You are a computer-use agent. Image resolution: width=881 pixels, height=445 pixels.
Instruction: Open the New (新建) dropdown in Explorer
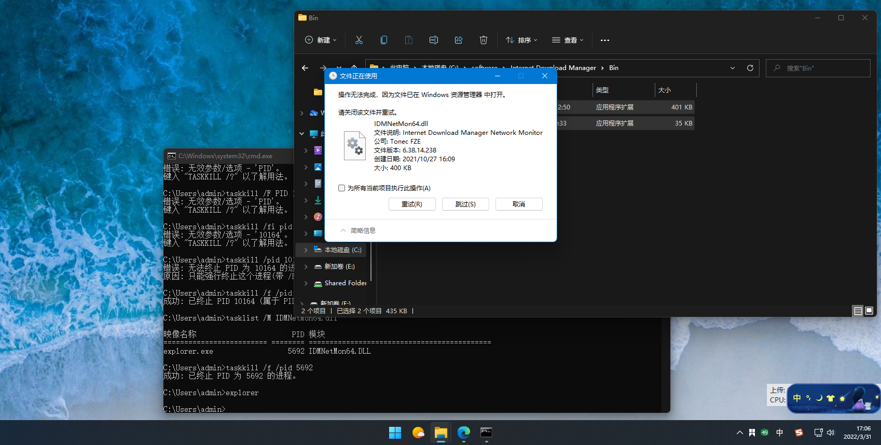tap(321, 40)
